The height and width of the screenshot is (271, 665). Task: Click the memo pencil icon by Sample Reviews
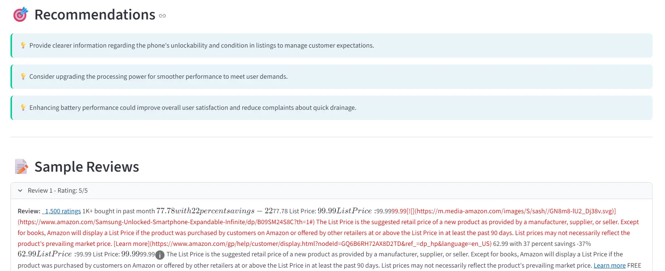click(x=21, y=167)
